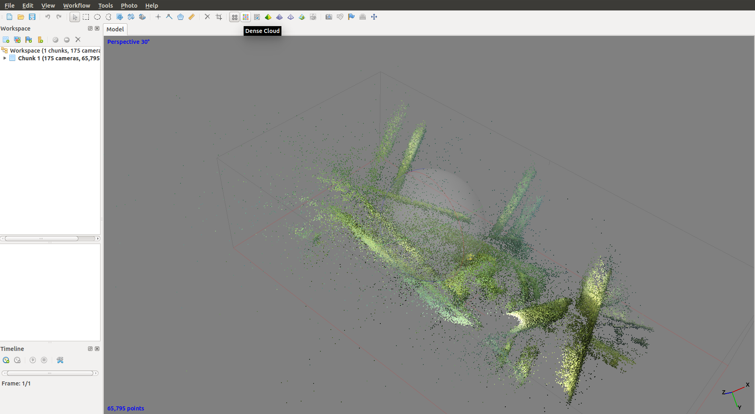
Task: Select the Rectangle Selection tool
Action: click(86, 17)
